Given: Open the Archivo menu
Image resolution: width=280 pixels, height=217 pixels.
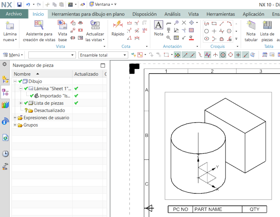Looking at the screenshot, I should pyautogui.click(x=14, y=14).
